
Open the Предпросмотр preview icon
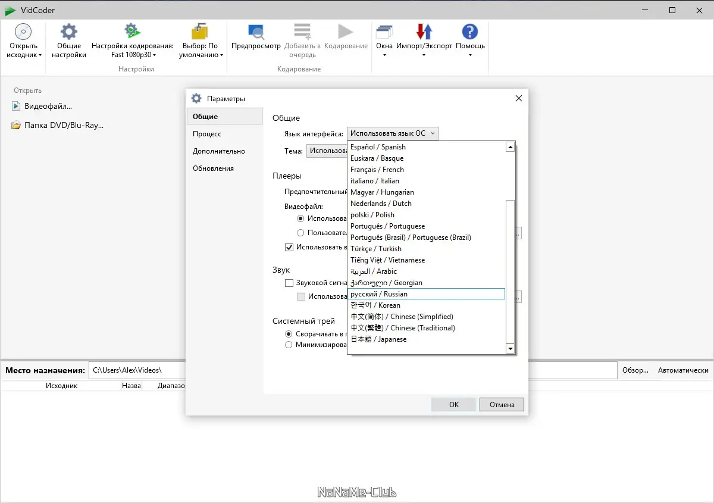pyautogui.click(x=256, y=32)
